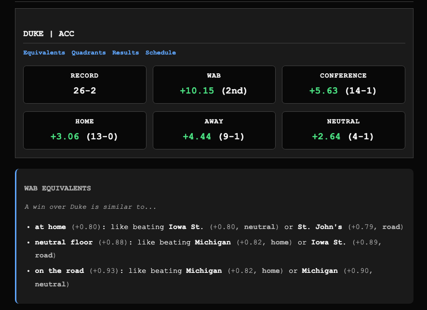
Task: Click the neutral record (4-1)
Action: pos(360,136)
